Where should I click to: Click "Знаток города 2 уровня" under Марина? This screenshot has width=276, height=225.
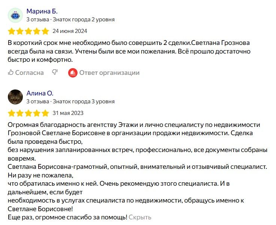(x=84, y=19)
